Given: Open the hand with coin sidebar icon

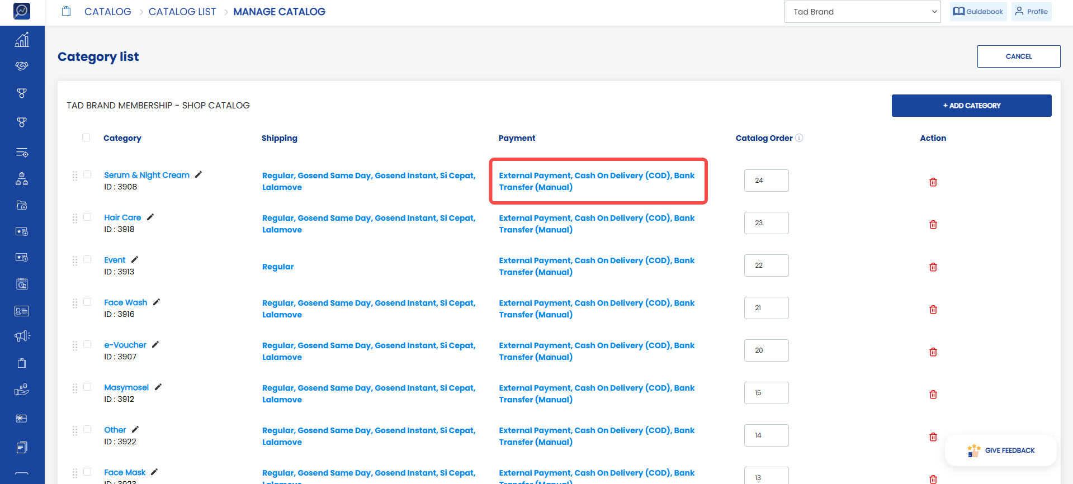Looking at the screenshot, I should click(22, 390).
